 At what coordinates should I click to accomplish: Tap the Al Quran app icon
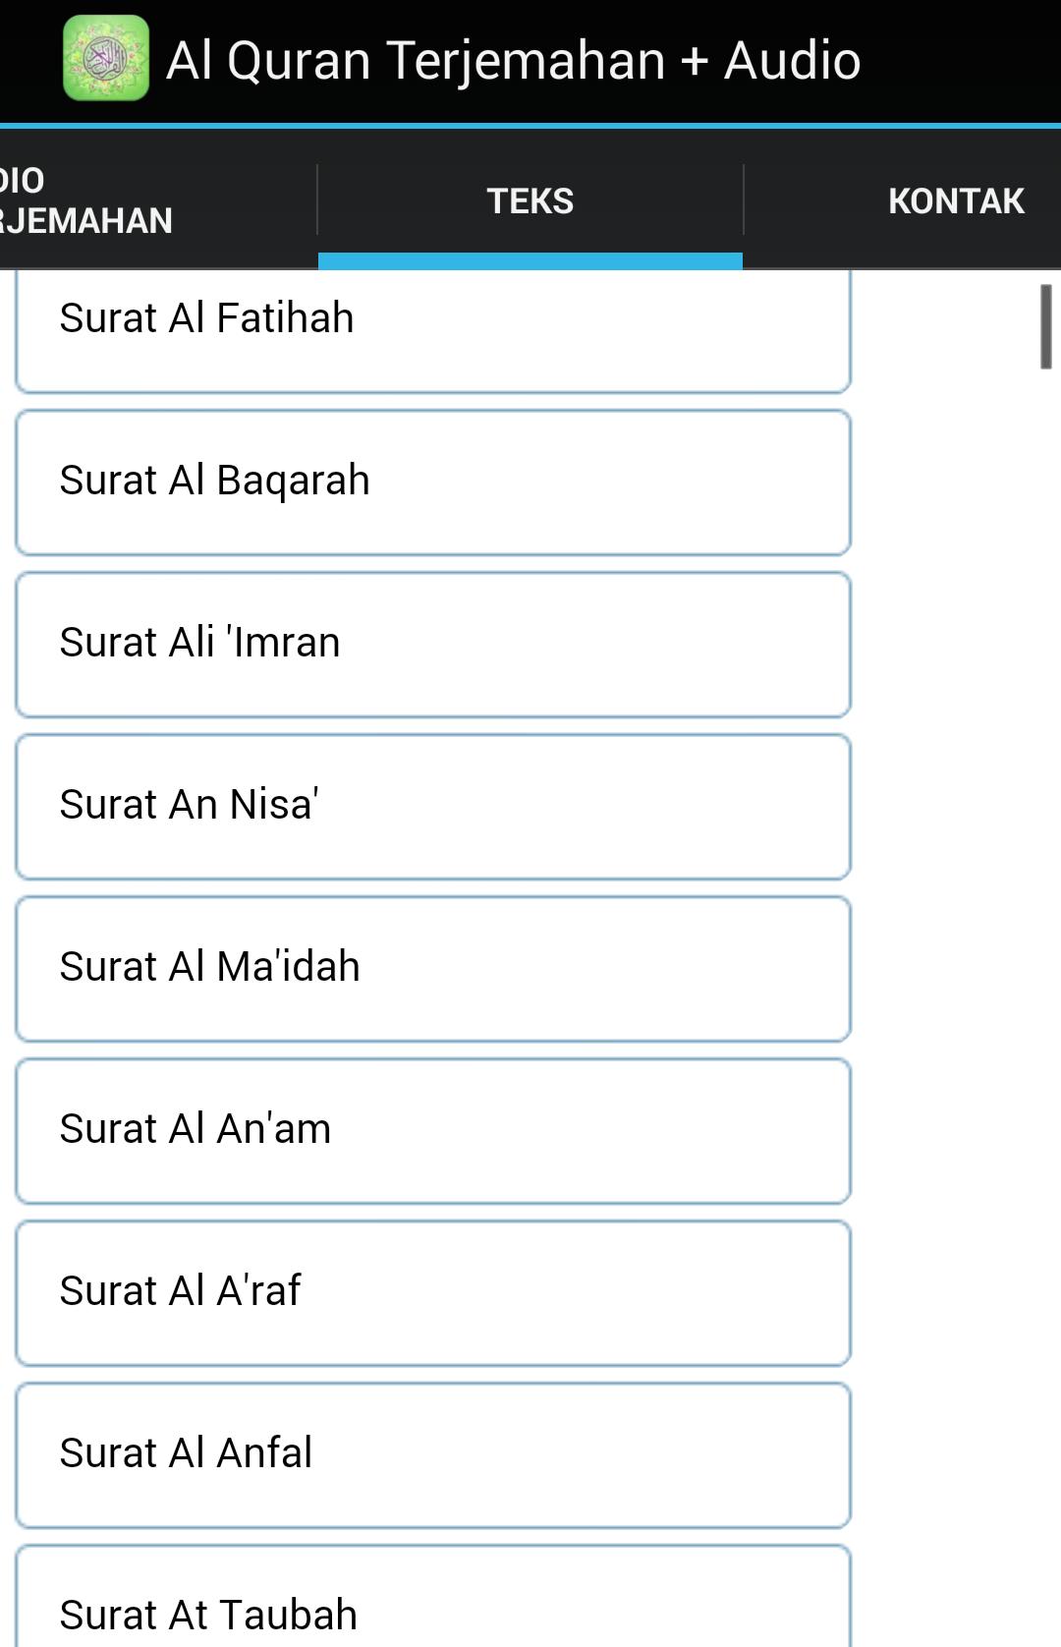click(106, 59)
